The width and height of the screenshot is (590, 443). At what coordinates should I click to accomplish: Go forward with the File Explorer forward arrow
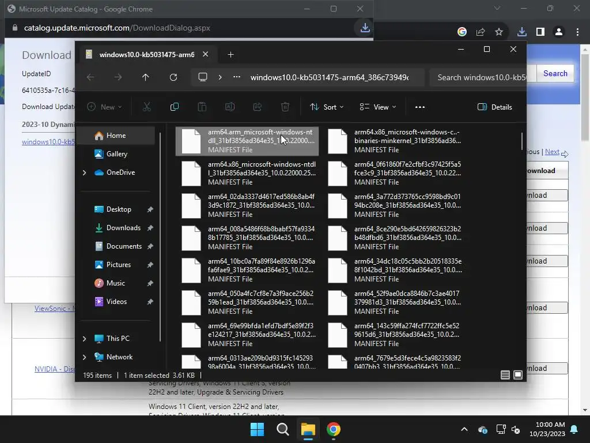tap(118, 77)
